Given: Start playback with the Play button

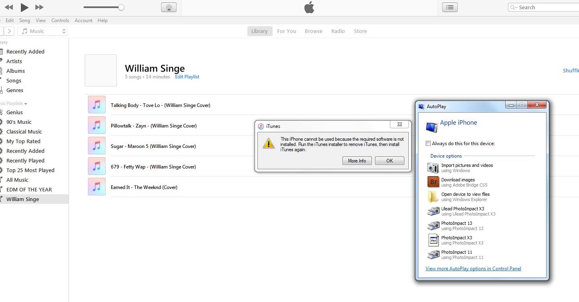Looking at the screenshot, I should (x=24, y=7).
